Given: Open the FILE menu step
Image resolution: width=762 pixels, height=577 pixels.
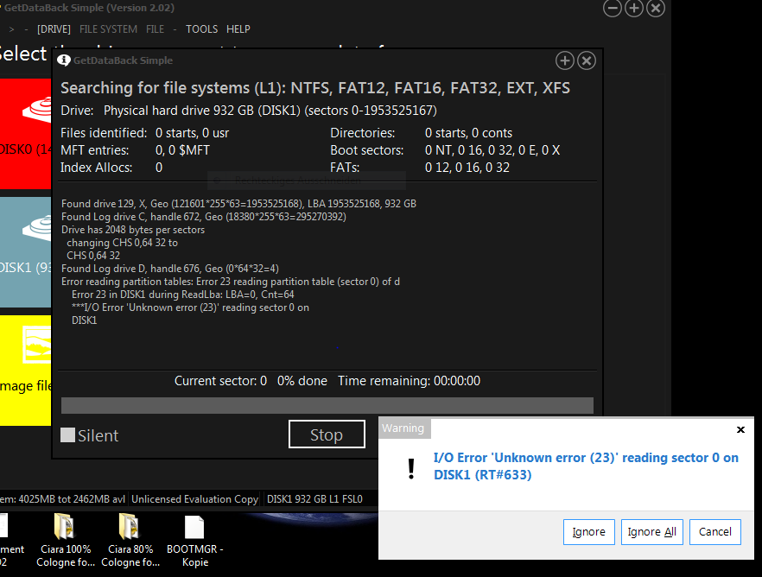Looking at the screenshot, I should coord(155,29).
